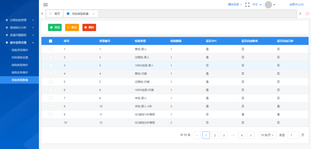The image size is (311, 149).
Task: Open user menu arrow beside avatar
Action: [x=274, y=5]
